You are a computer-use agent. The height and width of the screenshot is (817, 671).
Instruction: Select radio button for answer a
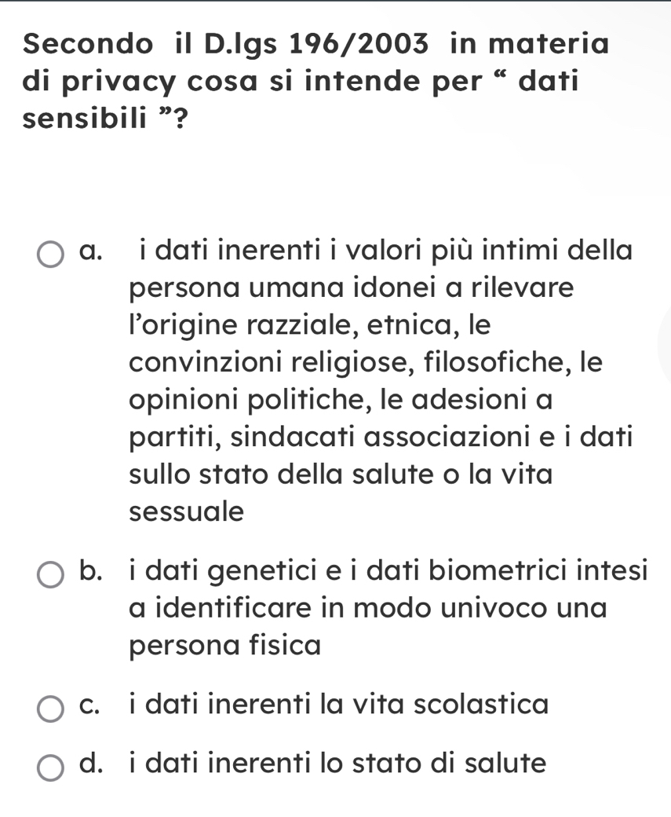52,255
